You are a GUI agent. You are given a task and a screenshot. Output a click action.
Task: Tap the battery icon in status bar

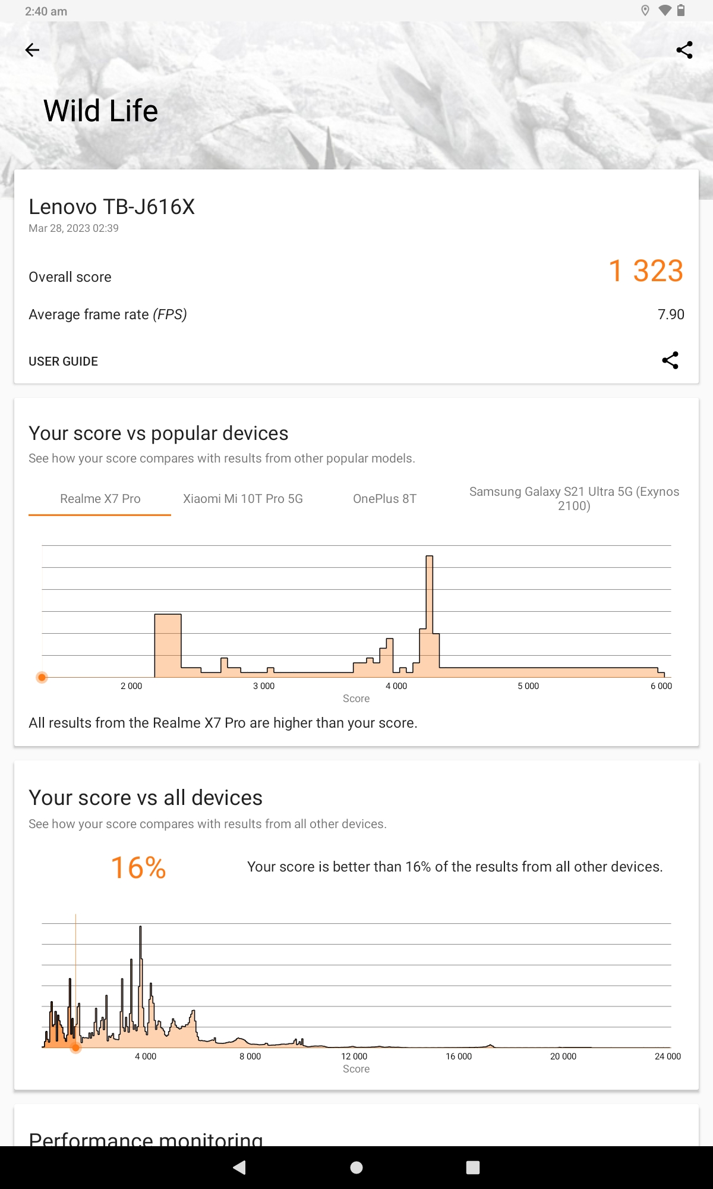pyautogui.click(x=681, y=11)
